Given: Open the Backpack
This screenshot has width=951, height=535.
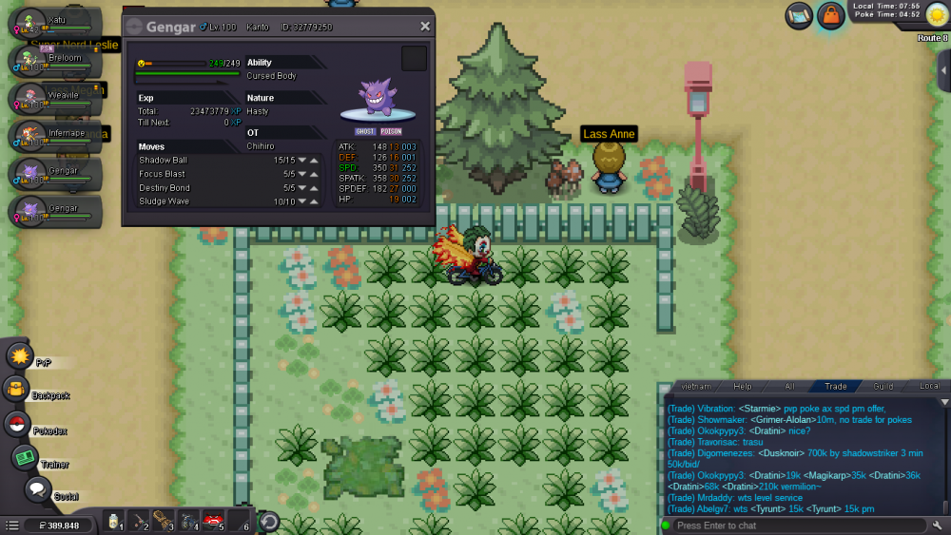Looking at the screenshot, I should pos(16,389).
